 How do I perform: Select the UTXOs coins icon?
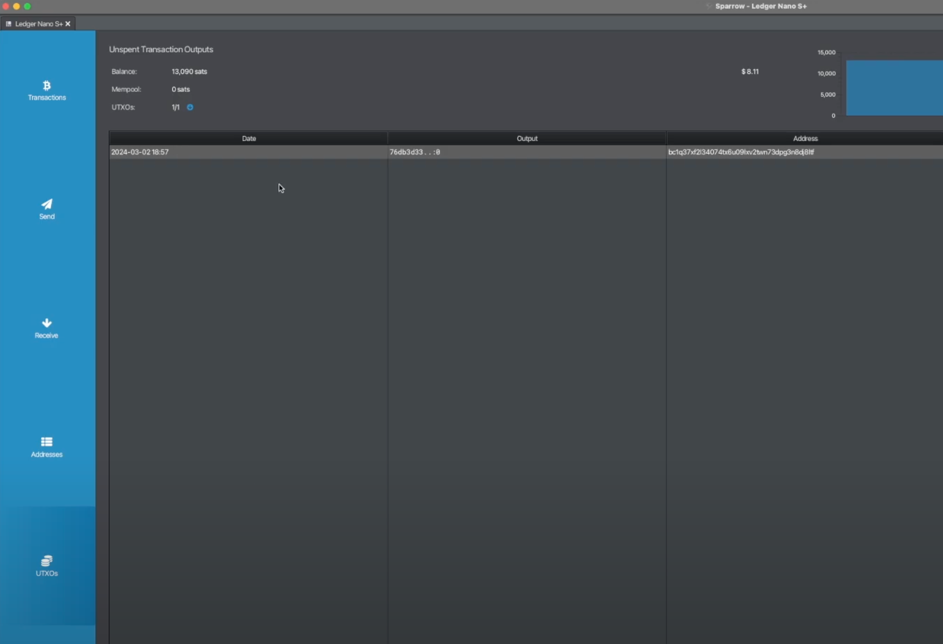pyautogui.click(x=47, y=561)
